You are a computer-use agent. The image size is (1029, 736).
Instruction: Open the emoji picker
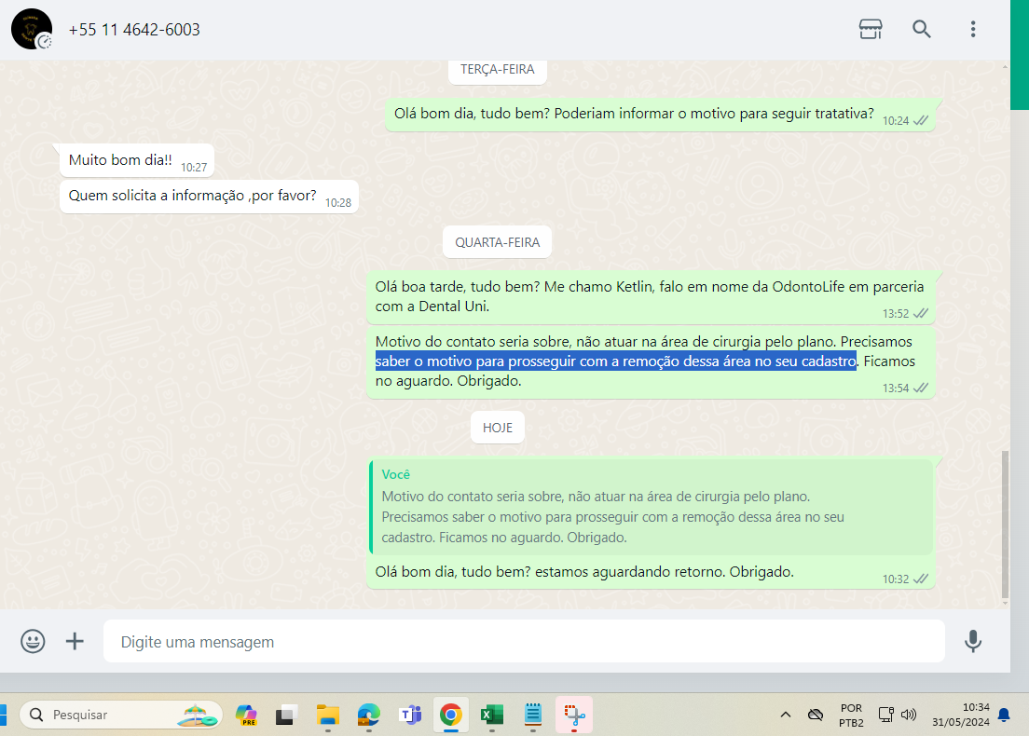pyautogui.click(x=33, y=641)
